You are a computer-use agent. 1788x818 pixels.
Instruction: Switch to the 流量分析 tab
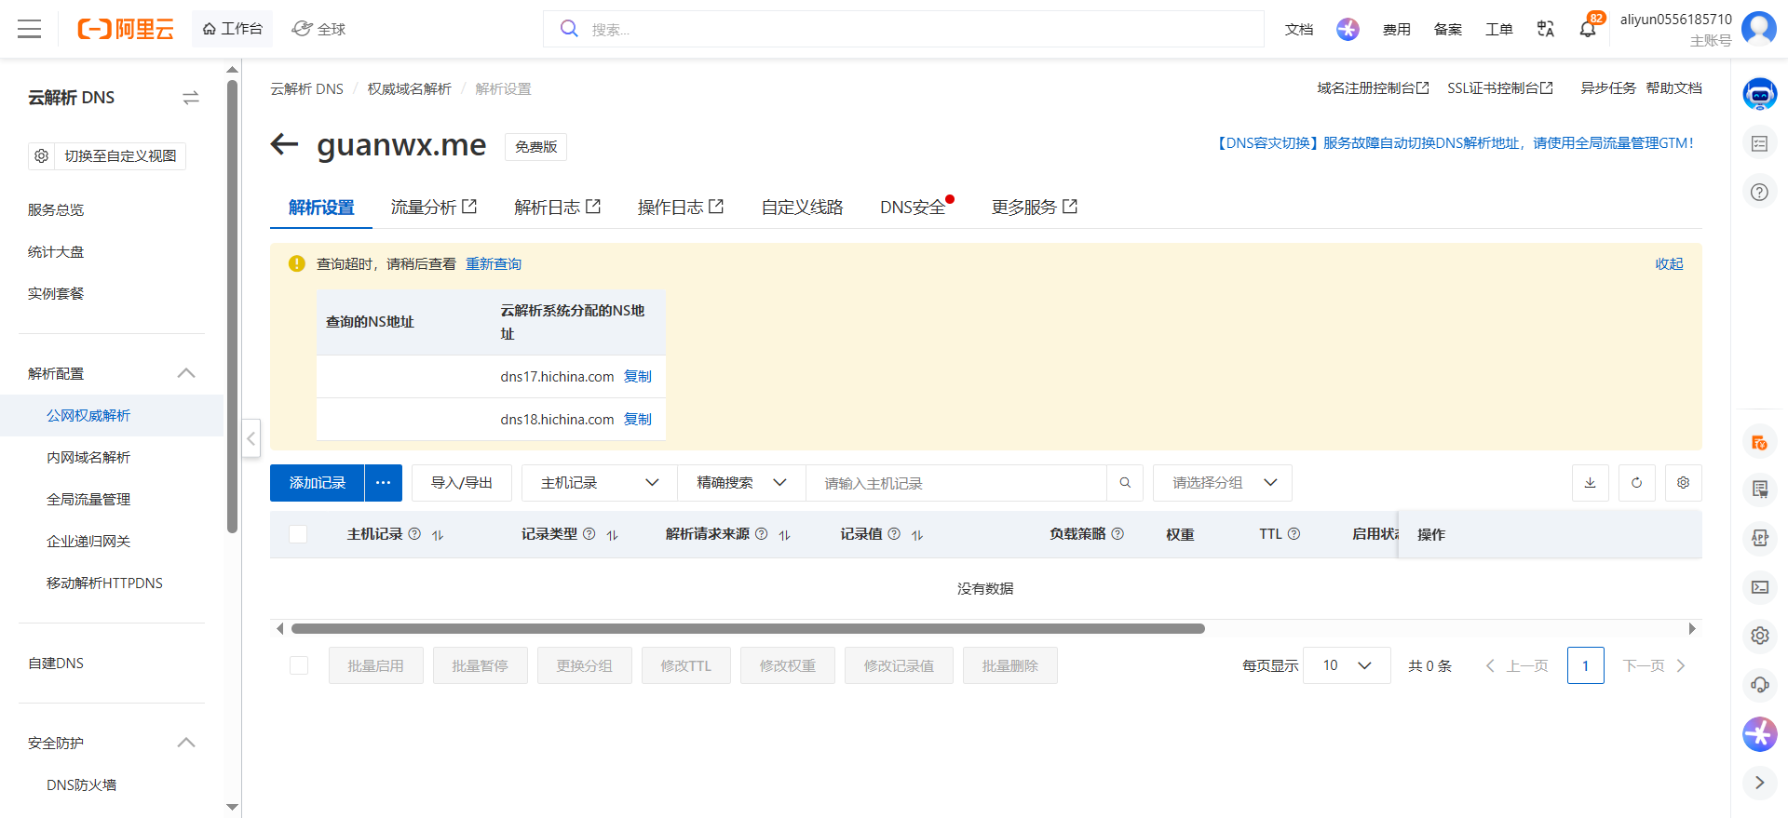(x=434, y=208)
